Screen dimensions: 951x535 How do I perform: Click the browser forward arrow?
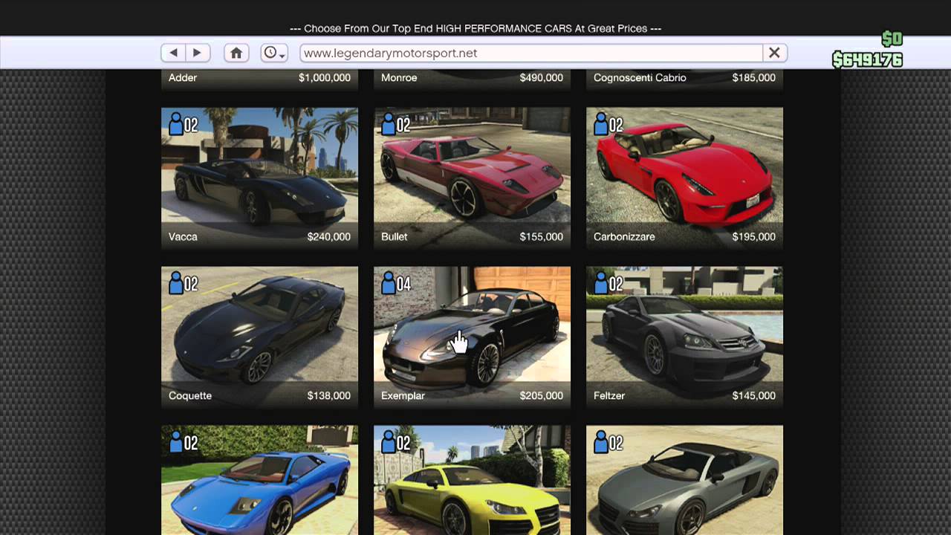198,53
